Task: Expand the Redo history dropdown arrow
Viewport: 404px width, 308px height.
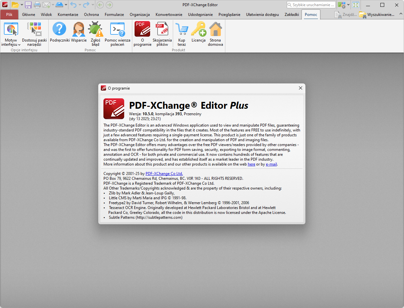Action: point(92,5)
